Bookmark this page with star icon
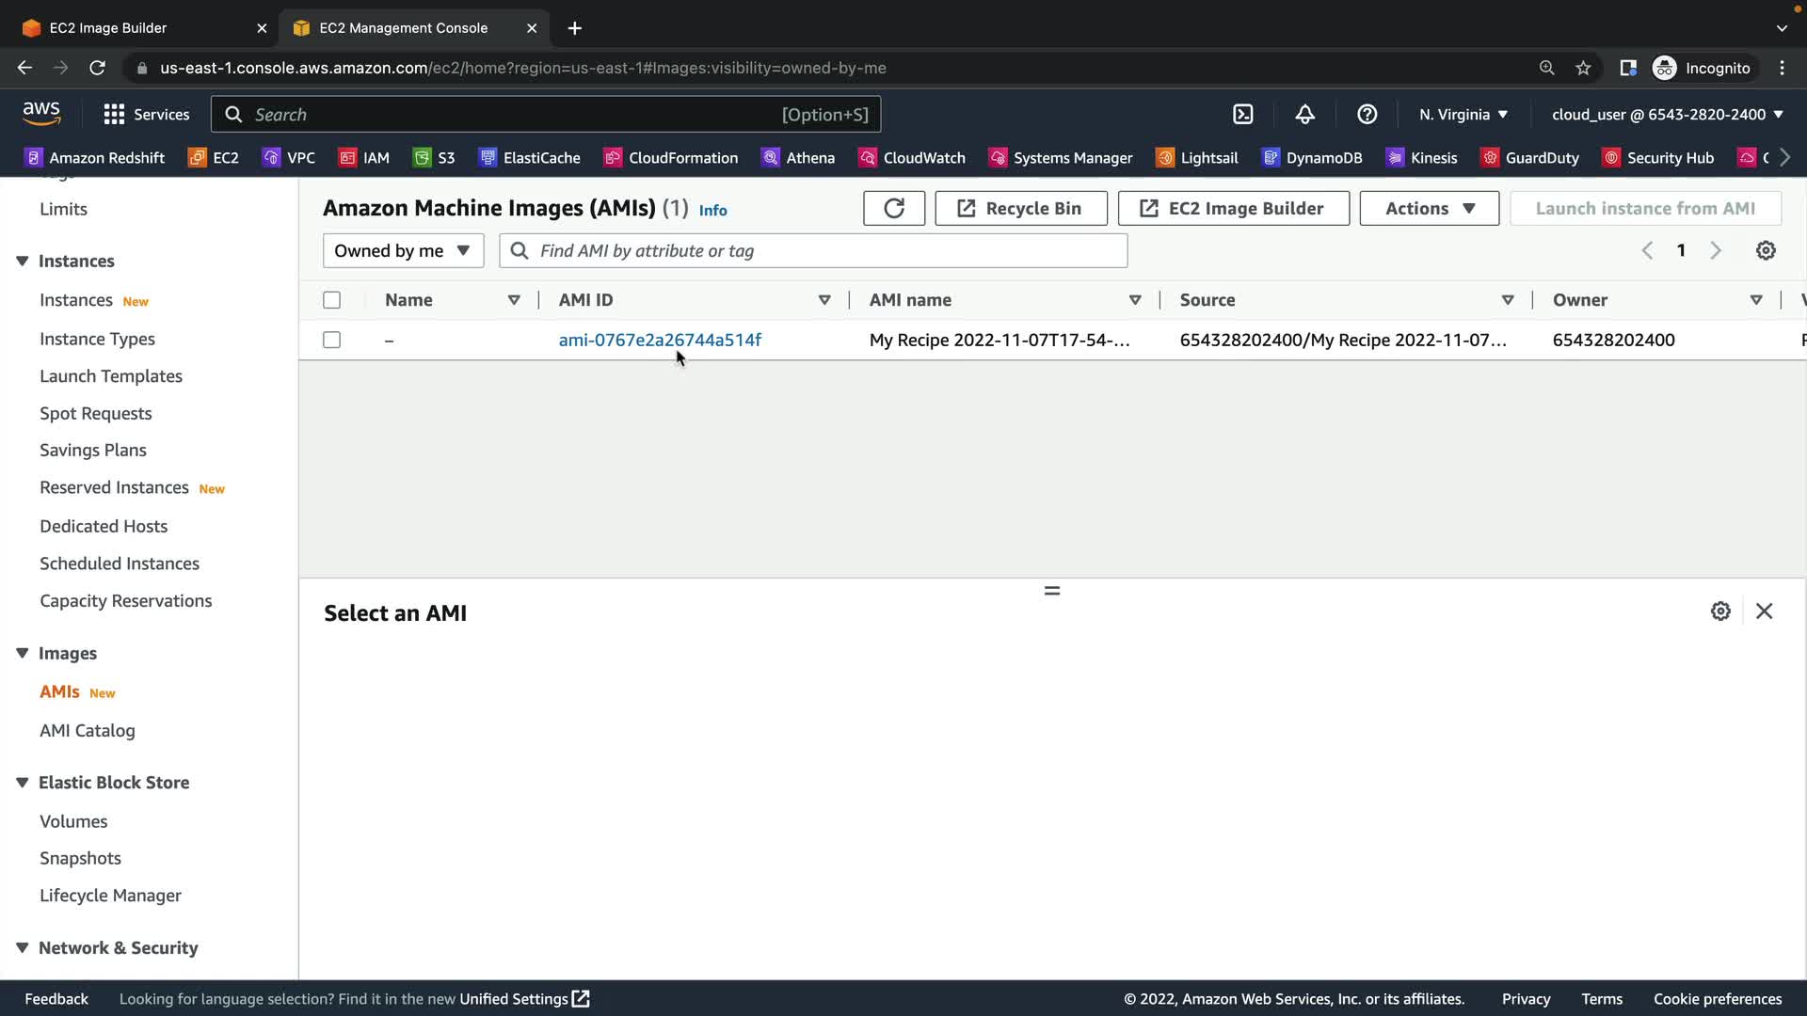Viewport: 1807px width, 1016px height. point(1583,68)
